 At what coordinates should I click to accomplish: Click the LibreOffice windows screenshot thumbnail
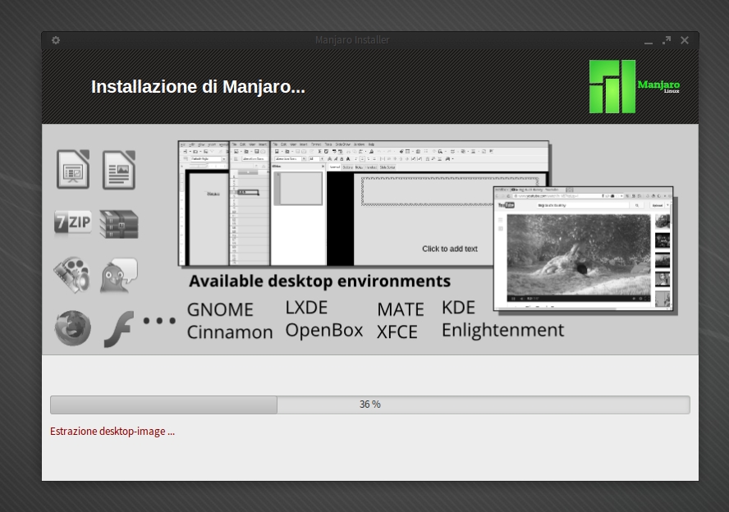point(364,203)
